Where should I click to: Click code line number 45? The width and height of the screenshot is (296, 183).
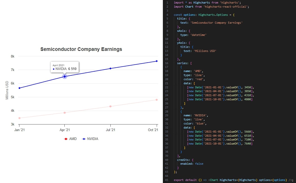point(166,180)
